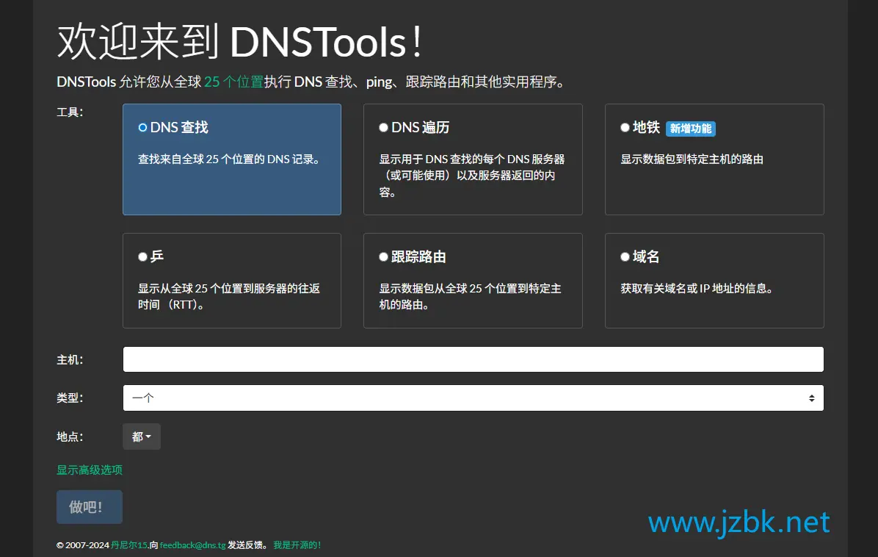The image size is (878, 557).
Task: Focus the 主机 host input field
Action: pyautogui.click(x=474, y=359)
